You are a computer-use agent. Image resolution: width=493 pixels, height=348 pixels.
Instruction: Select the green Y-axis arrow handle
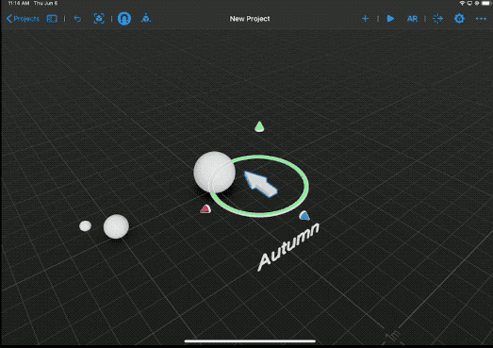pos(259,126)
